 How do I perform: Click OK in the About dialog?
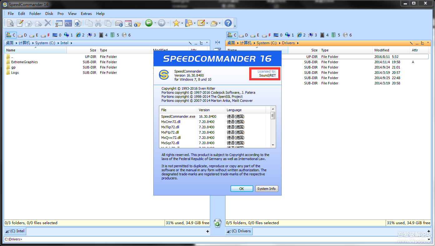tap(242, 189)
